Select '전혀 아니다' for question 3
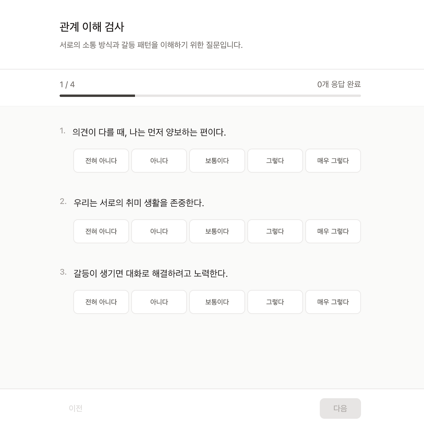Screen dimensions: 424x425 tap(101, 302)
